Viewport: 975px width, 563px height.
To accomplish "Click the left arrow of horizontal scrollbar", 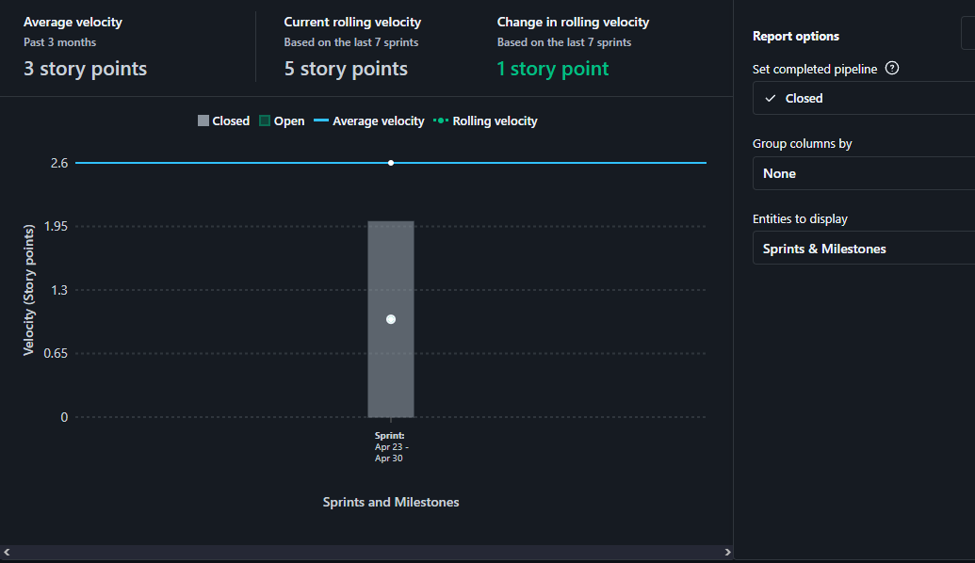I will tap(7, 552).
